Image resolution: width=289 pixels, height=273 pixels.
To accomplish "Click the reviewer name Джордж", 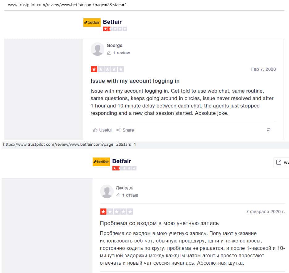I will (x=124, y=188).
